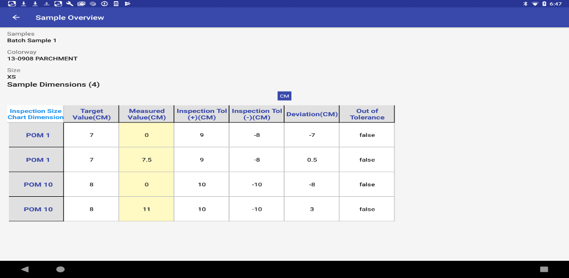Select the 13-0908 PARCHMENT colorway value

[42, 58]
